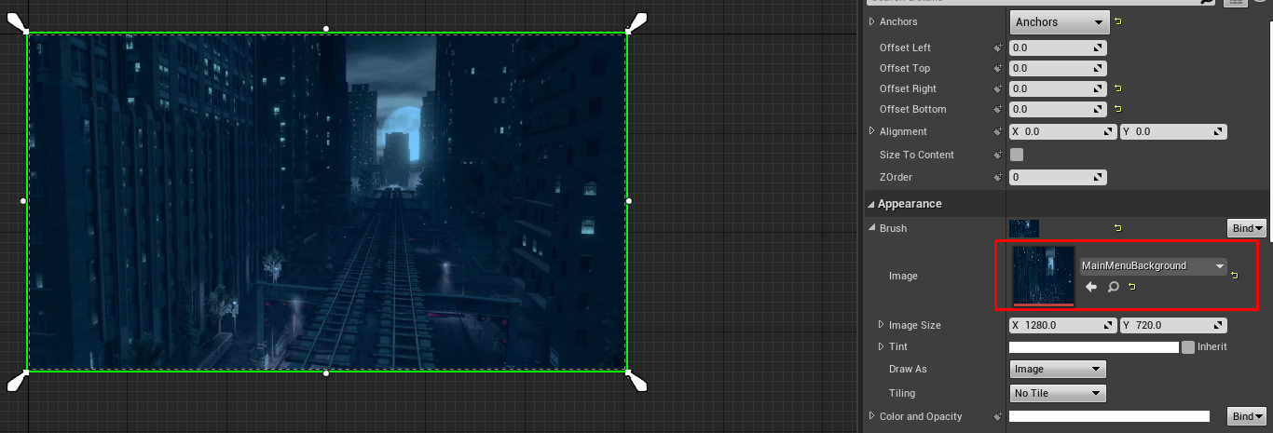The height and width of the screenshot is (433, 1273).
Task: Click the keyframe icon beside Color and Opacity
Action: point(998,416)
